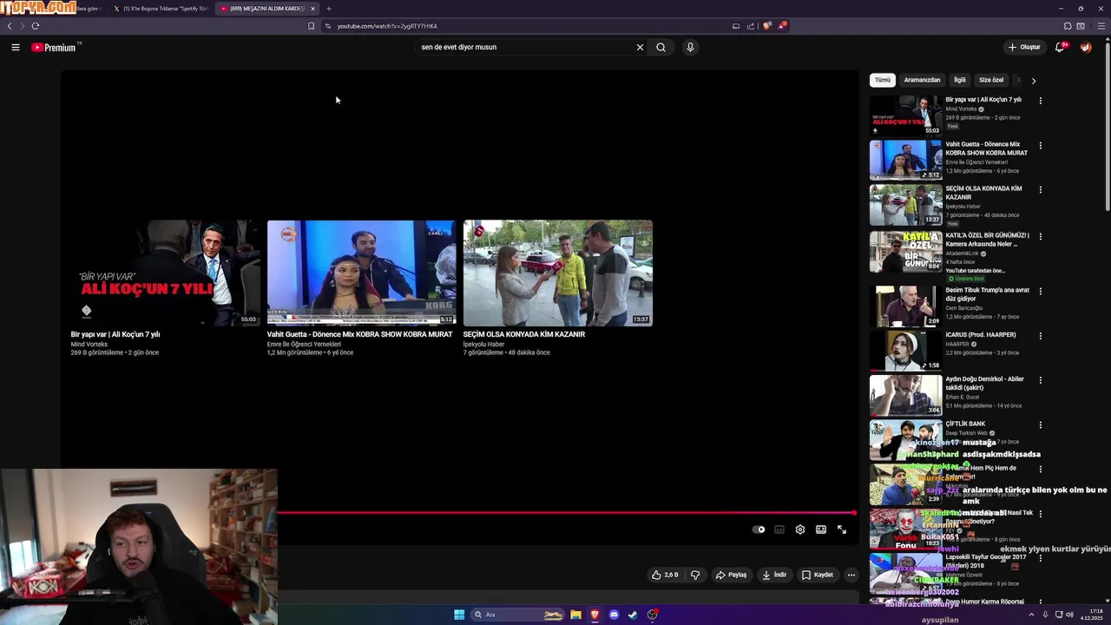Switch to the X'te Boşuna Tıklama browser tab

click(x=161, y=9)
